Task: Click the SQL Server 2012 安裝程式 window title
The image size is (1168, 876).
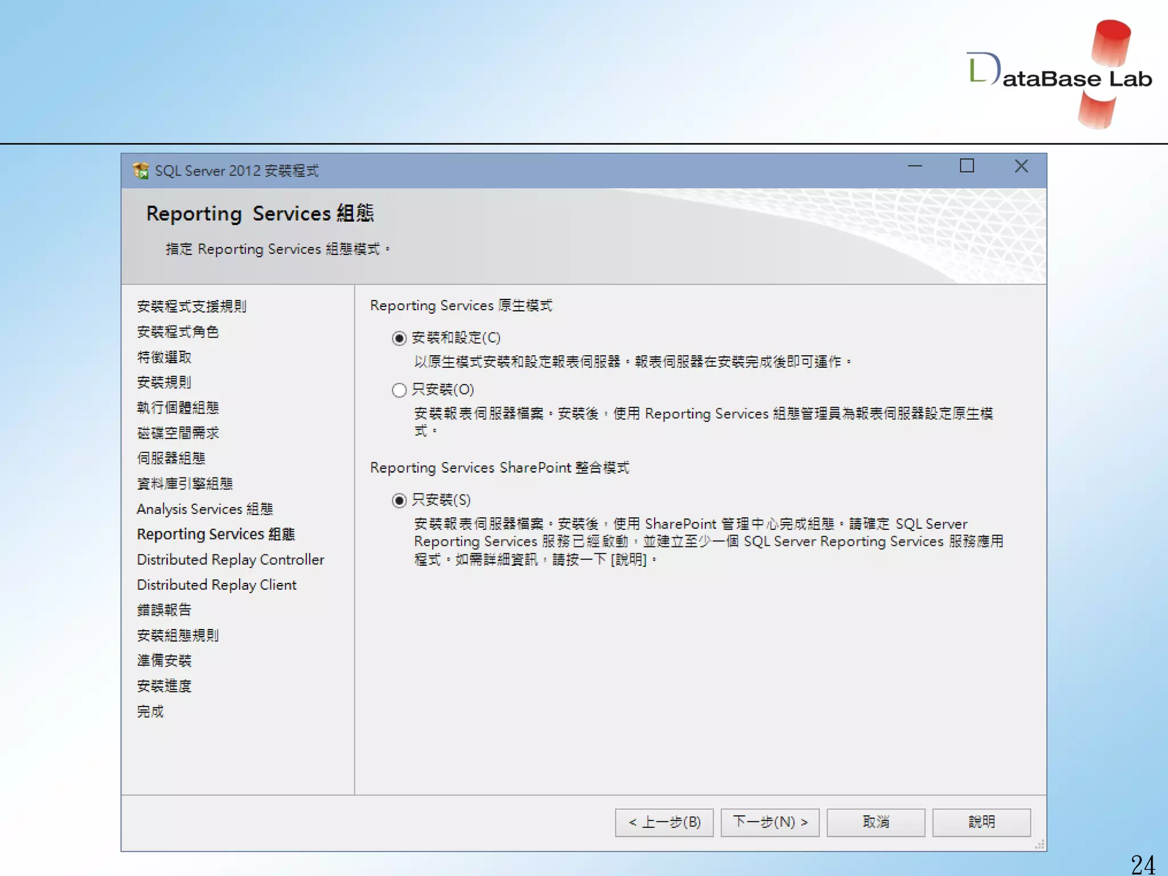Action: pyautogui.click(x=237, y=171)
